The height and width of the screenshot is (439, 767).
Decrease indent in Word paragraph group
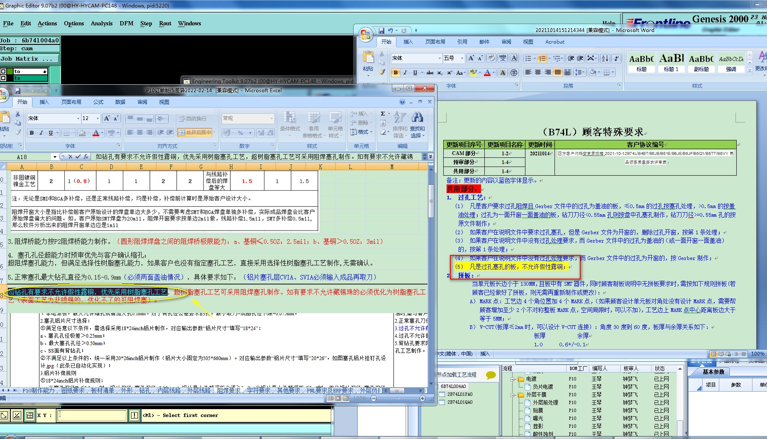coord(571,58)
